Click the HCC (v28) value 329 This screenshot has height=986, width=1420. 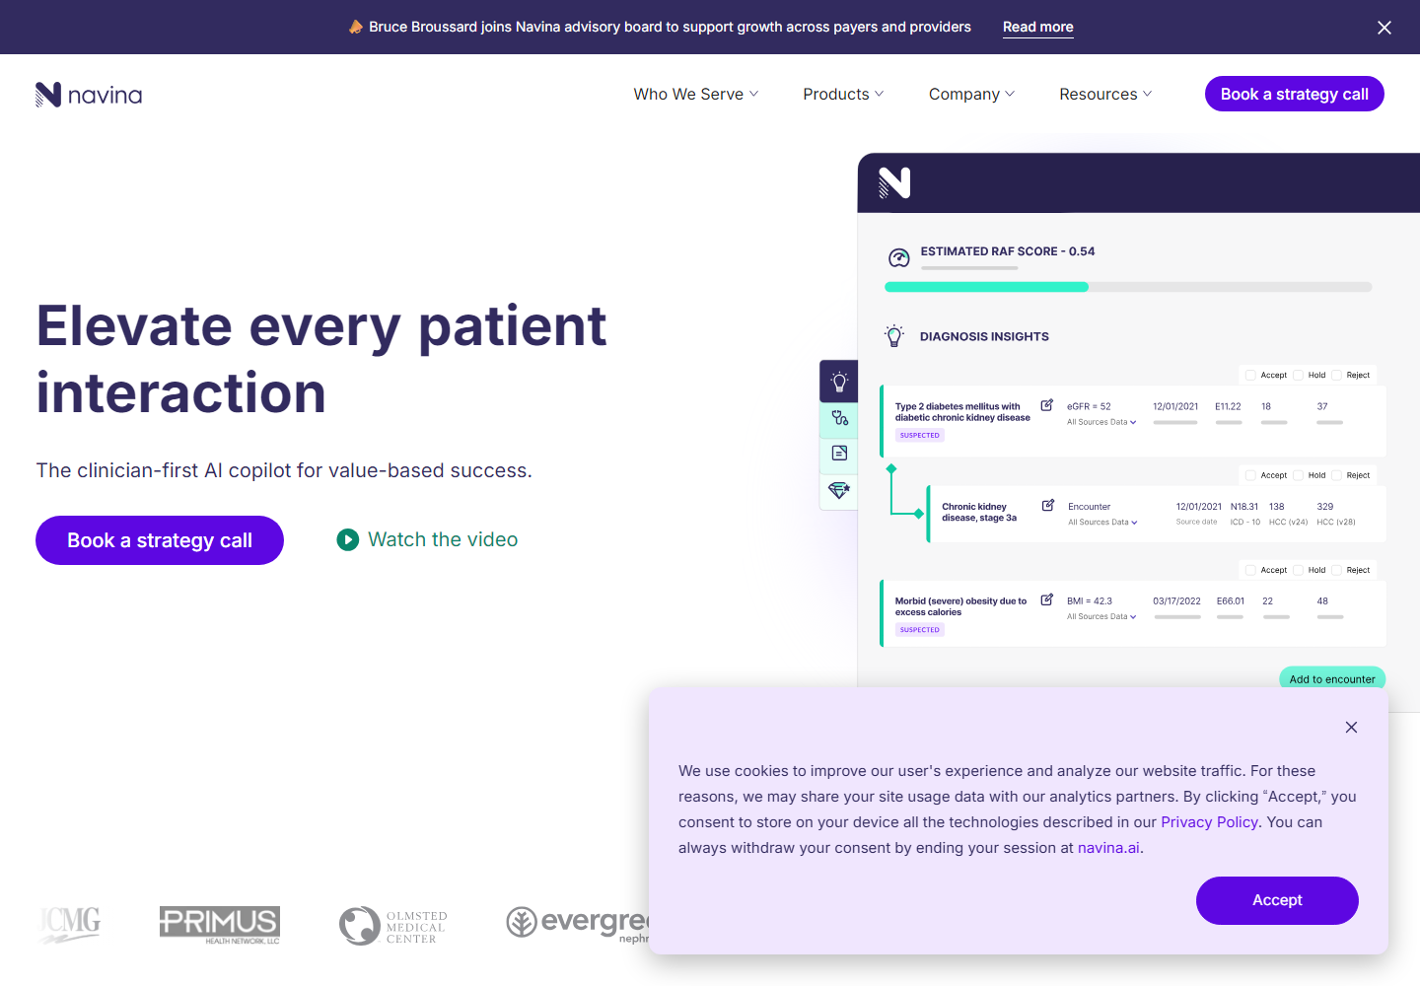[x=1325, y=507]
